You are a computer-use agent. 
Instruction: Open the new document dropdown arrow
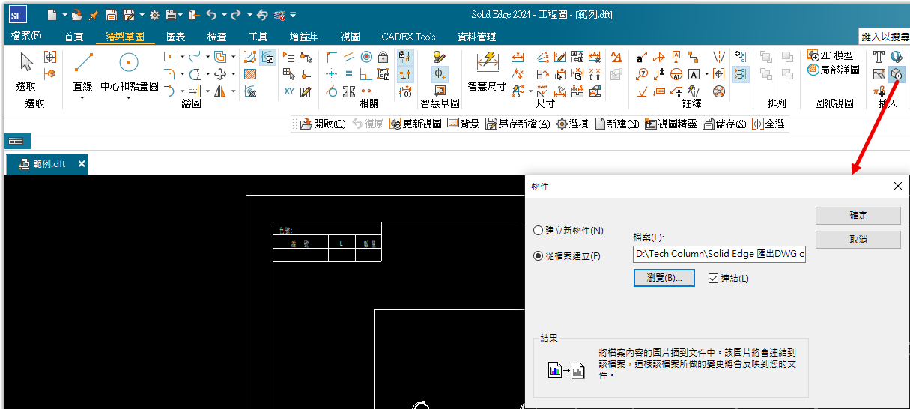point(64,14)
